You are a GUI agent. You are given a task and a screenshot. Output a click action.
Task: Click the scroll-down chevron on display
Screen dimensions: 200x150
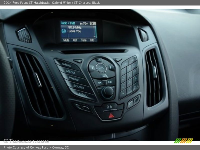94,36
